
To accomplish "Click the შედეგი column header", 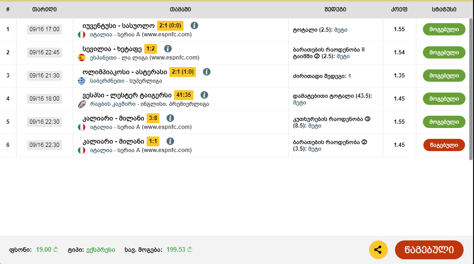I will click(x=335, y=9).
